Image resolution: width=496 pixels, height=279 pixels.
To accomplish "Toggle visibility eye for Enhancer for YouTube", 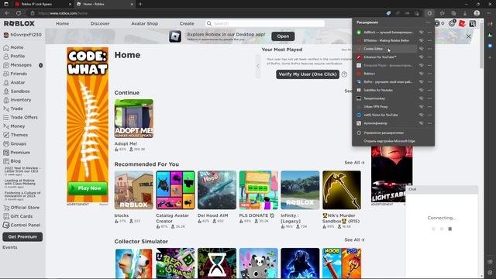I will coord(422,57).
